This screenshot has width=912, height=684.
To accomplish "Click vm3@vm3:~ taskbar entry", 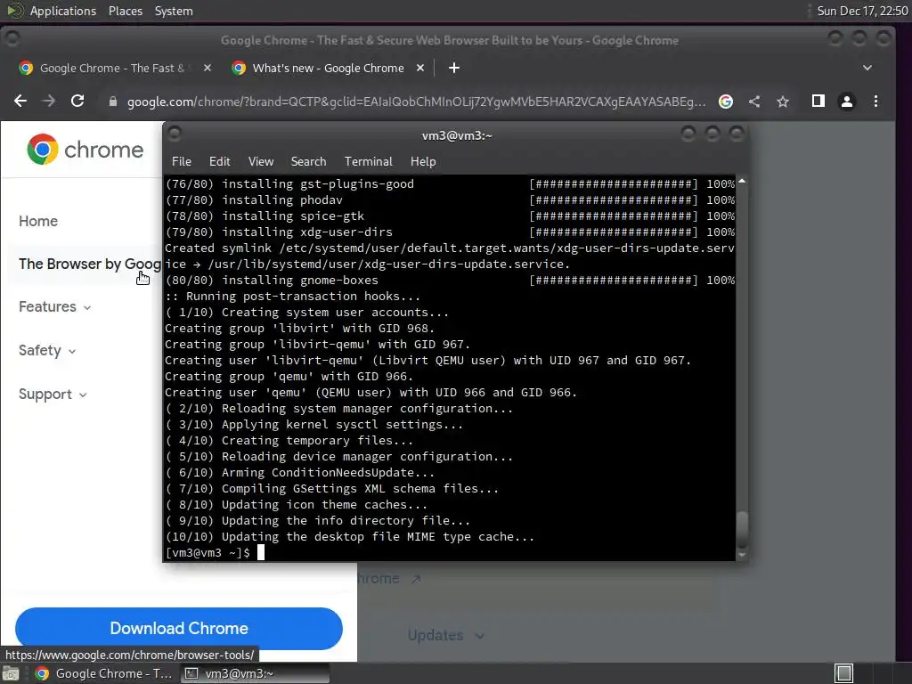I will pyautogui.click(x=254, y=673).
